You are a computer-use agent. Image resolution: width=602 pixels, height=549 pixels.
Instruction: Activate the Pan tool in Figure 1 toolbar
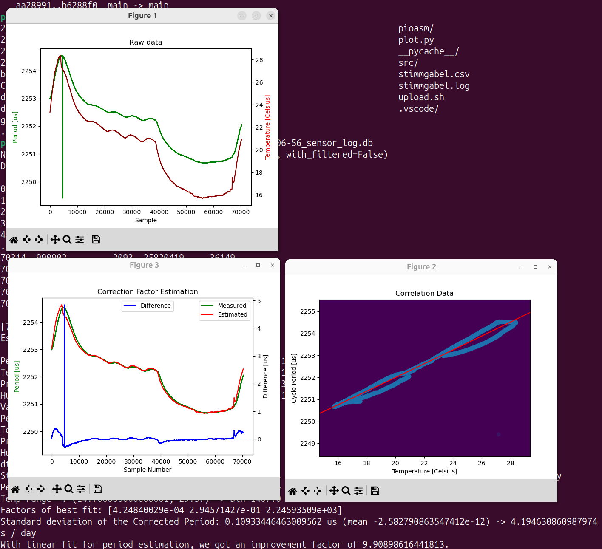55,240
